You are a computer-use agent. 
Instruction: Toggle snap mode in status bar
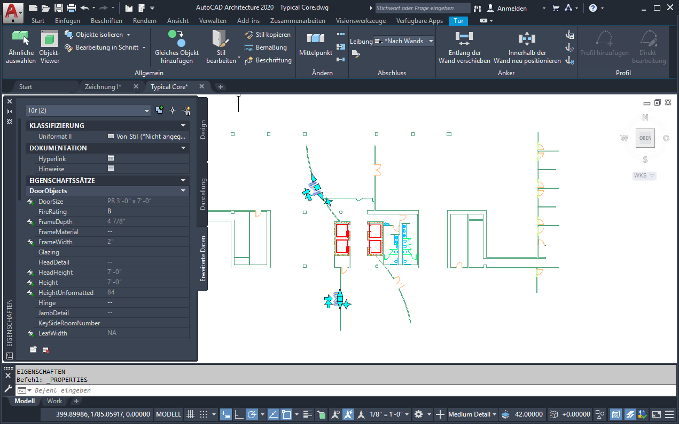[x=204, y=414]
